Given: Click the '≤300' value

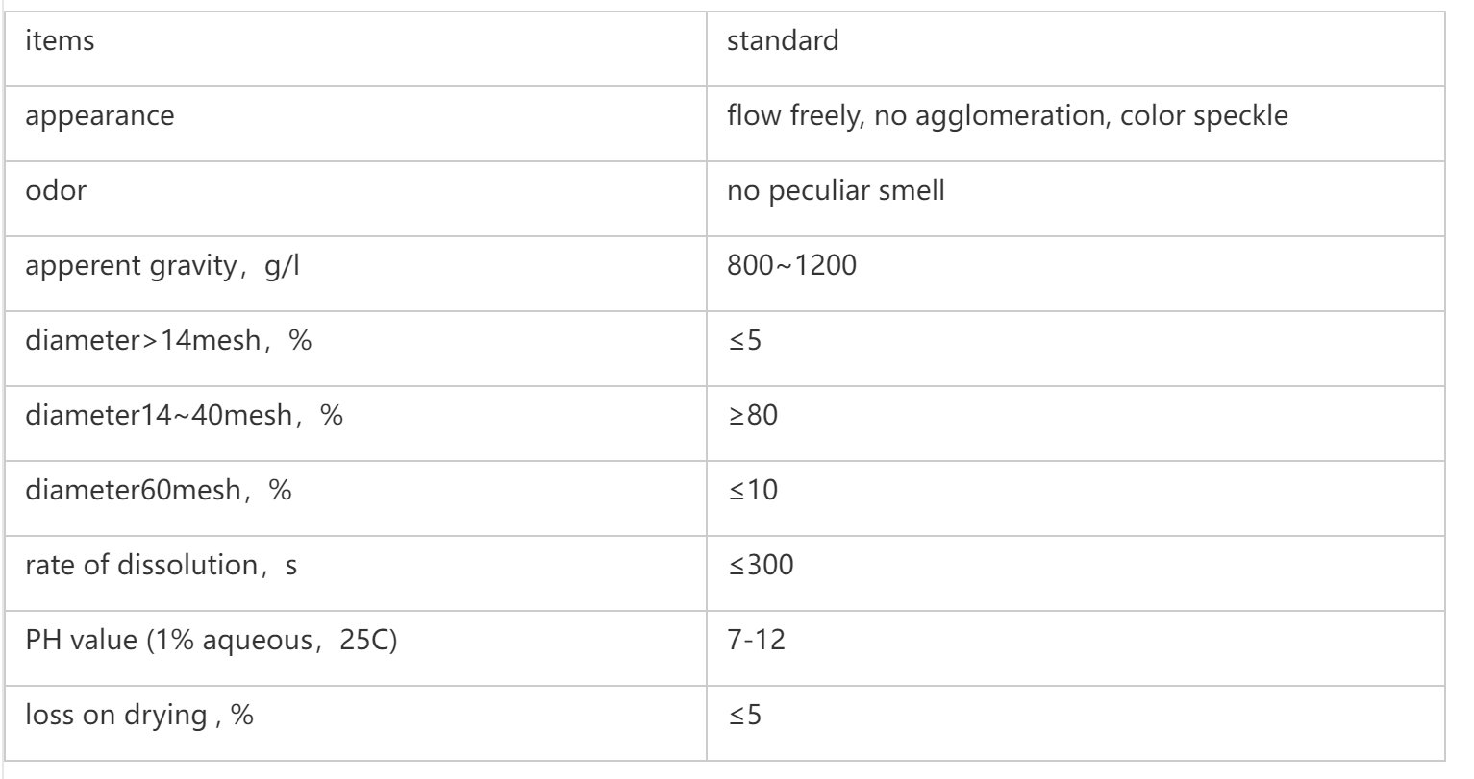Looking at the screenshot, I should pos(760,565).
